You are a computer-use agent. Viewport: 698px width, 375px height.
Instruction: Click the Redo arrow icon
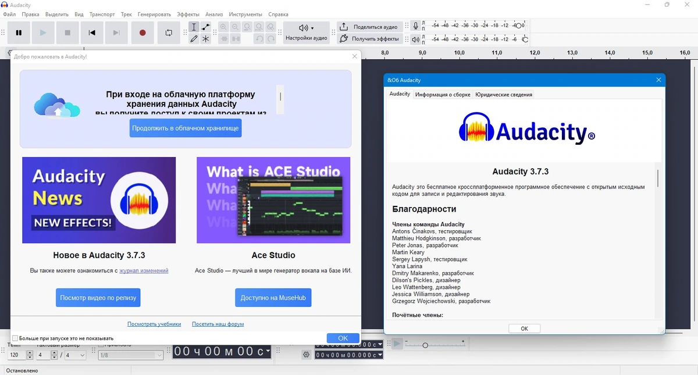pos(271,39)
